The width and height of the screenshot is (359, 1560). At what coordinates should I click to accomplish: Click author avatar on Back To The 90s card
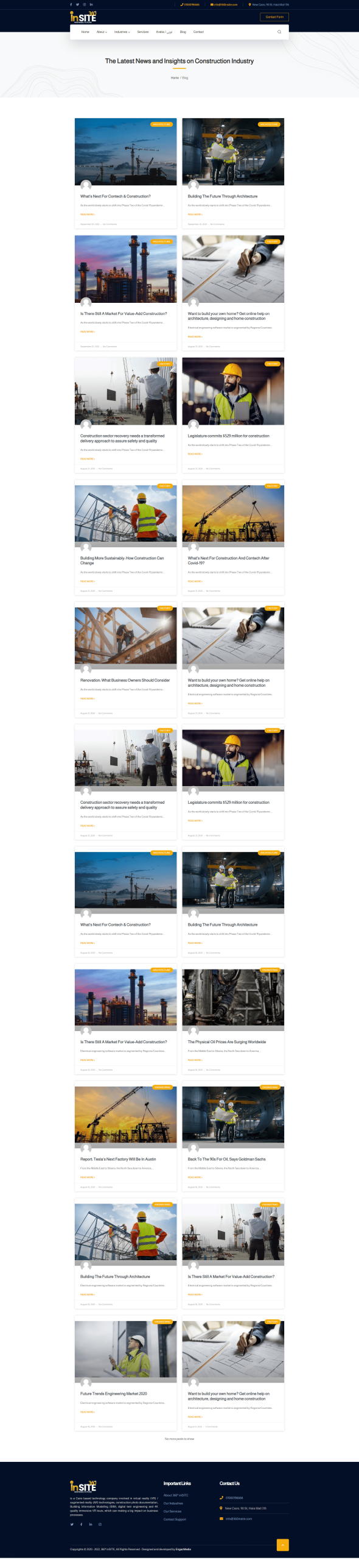click(193, 1148)
